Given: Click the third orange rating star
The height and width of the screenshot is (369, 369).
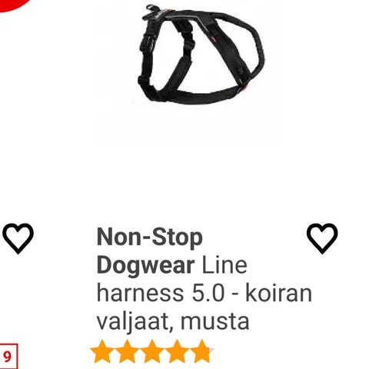Looking at the screenshot, I should (x=152, y=351).
